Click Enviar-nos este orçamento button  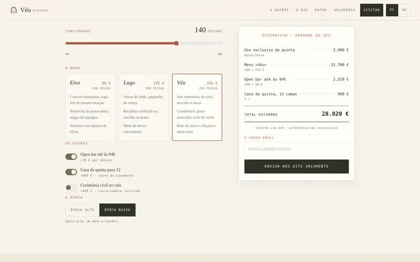(x=297, y=166)
